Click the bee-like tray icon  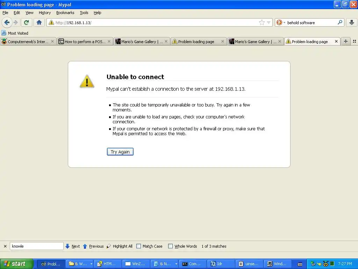point(326,264)
